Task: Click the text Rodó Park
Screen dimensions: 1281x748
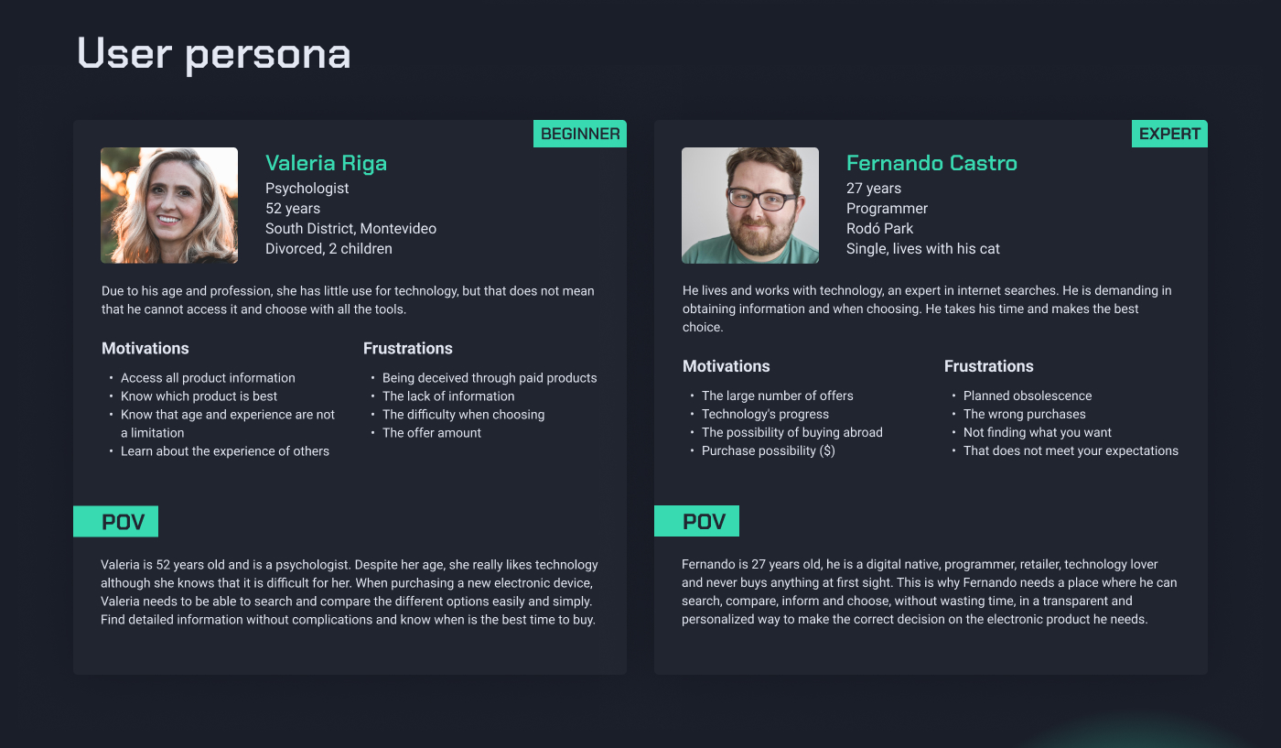Action: pyautogui.click(x=879, y=229)
